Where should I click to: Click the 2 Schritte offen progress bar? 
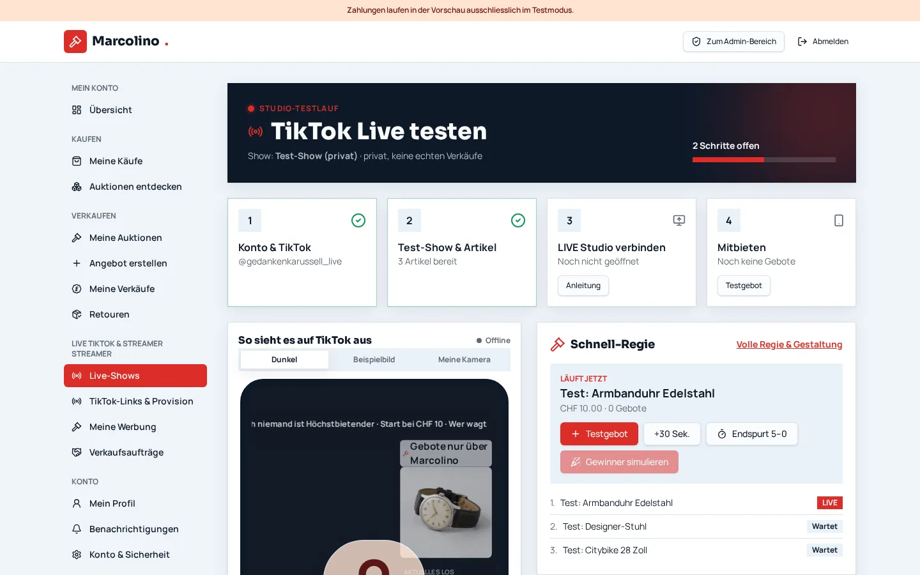click(x=764, y=160)
